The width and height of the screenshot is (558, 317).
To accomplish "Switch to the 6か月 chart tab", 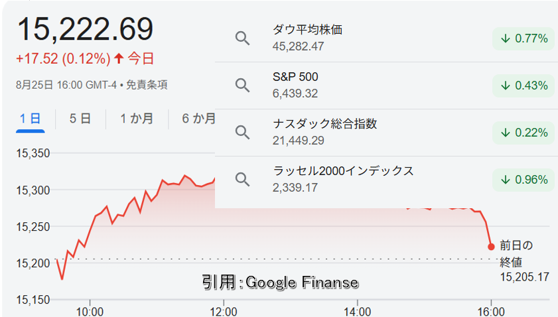I will point(198,119).
